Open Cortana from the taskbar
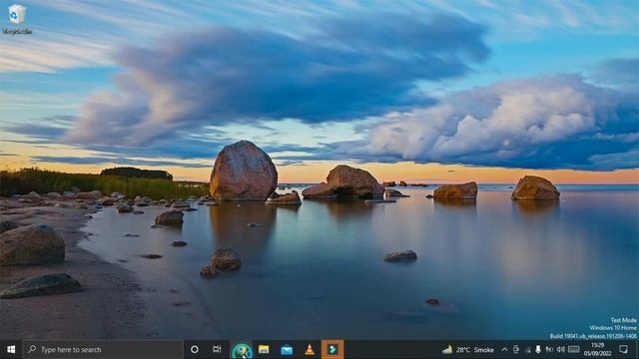The width and height of the screenshot is (639, 359). pos(195,350)
